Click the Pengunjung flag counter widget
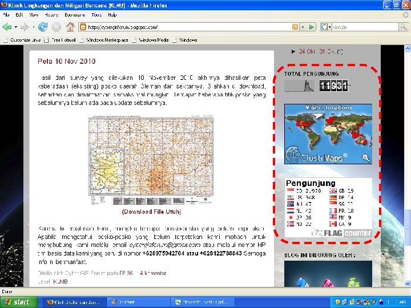The width and height of the screenshot is (411, 308). point(328,208)
